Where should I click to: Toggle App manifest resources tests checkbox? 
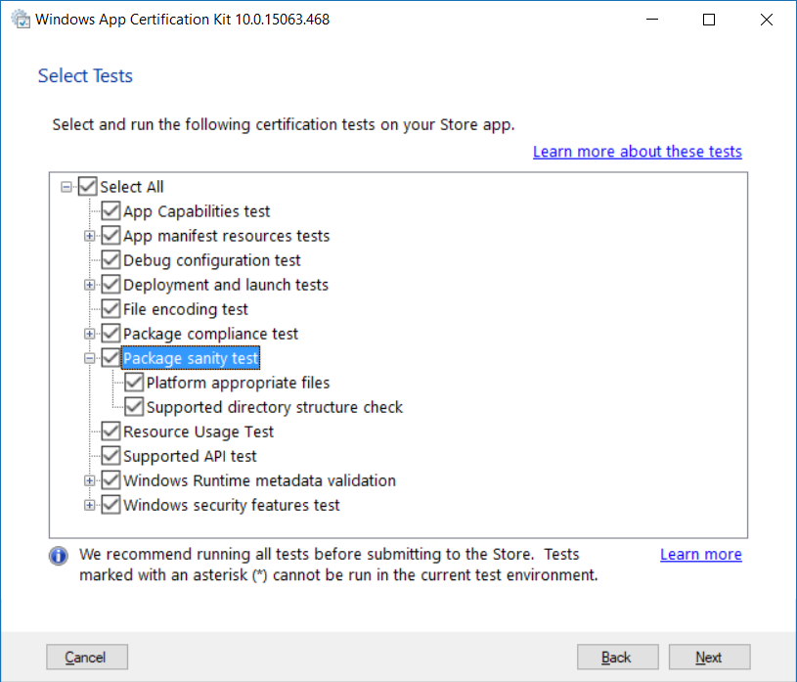click(111, 236)
